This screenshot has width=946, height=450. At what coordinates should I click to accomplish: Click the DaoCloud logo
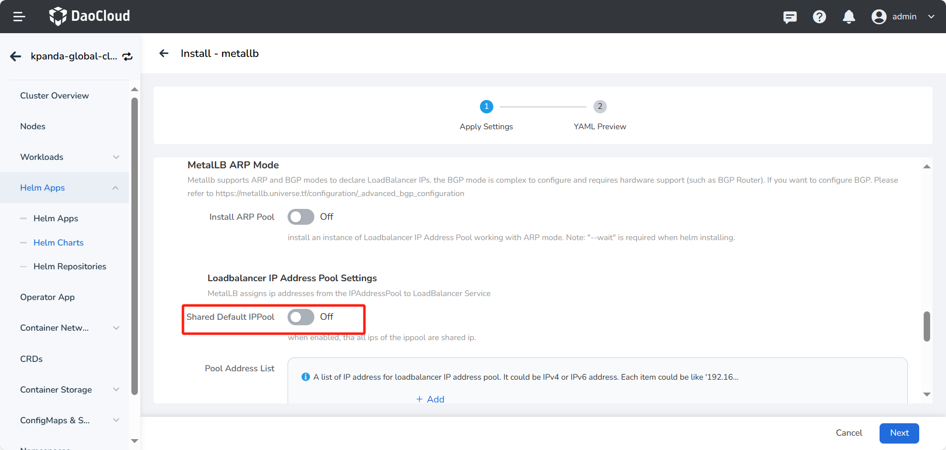(x=89, y=16)
